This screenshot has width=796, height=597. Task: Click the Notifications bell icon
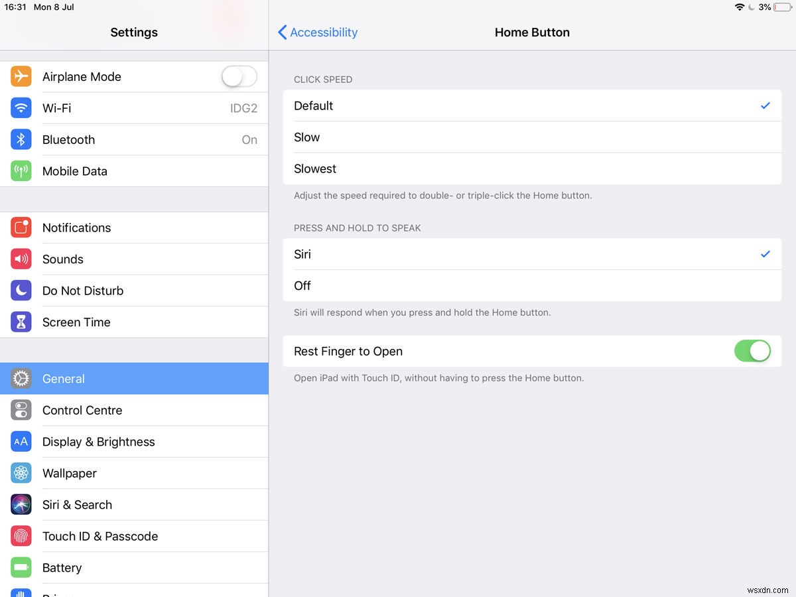pos(21,228)
